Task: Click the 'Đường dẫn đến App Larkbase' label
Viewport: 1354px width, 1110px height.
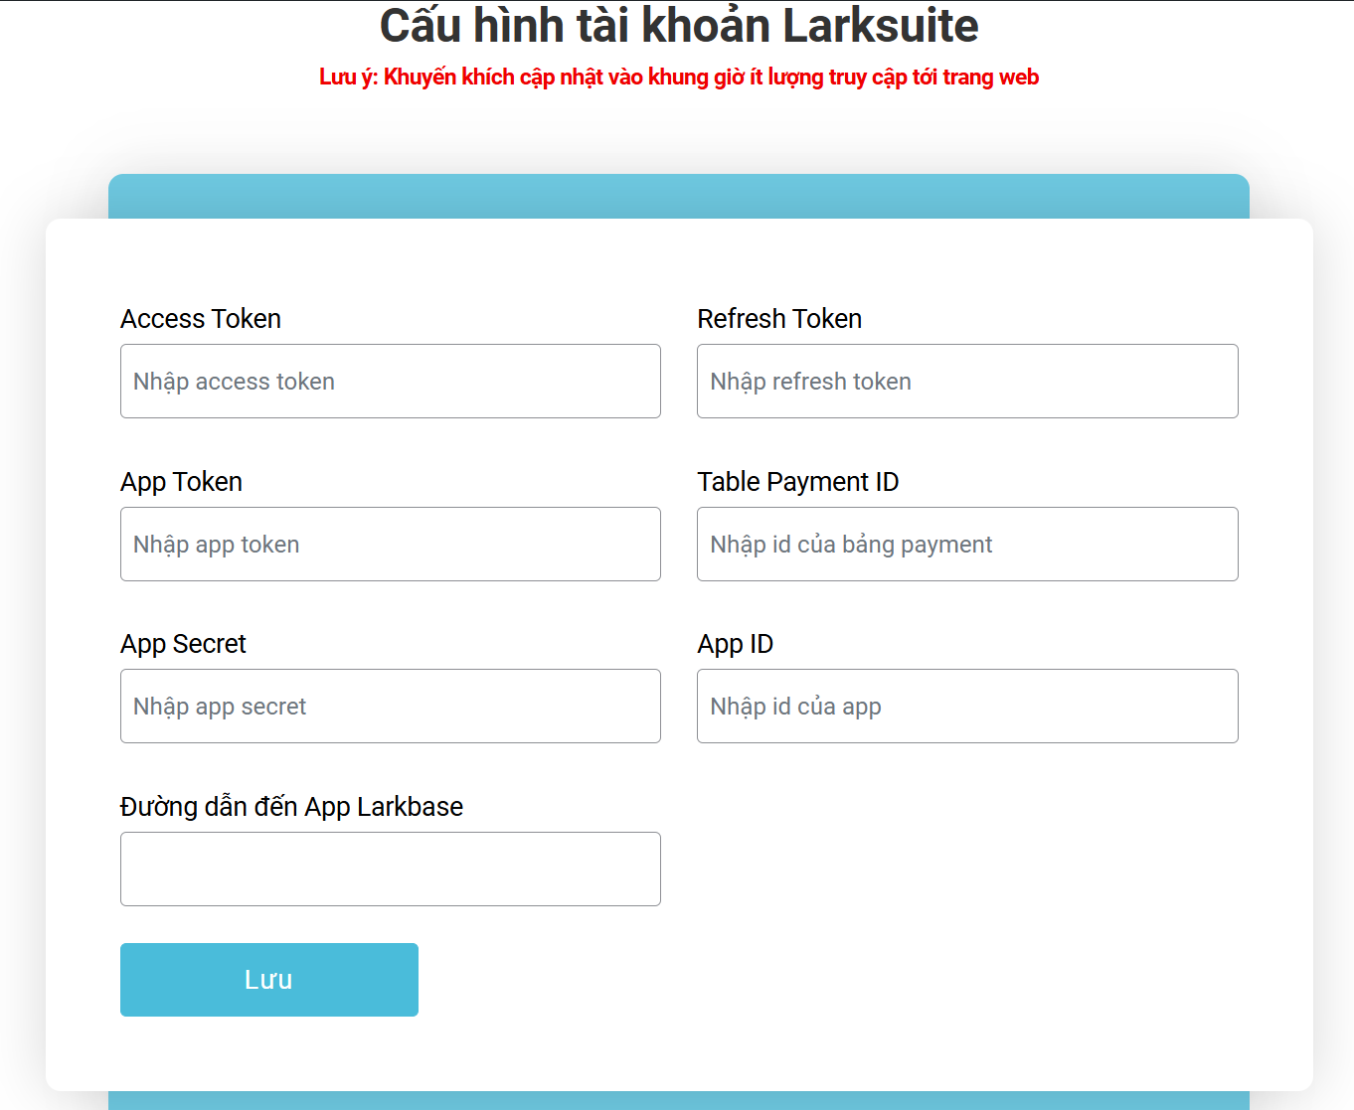Action: click(291, 807)
